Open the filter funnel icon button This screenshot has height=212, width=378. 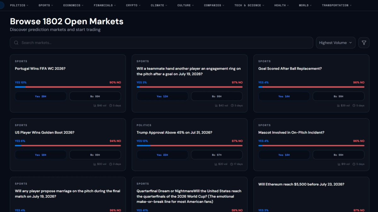click(x=364, y=43)
